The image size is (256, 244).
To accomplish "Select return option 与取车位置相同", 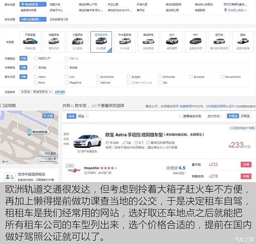I will pyautogui.click(x=33, y=19).
